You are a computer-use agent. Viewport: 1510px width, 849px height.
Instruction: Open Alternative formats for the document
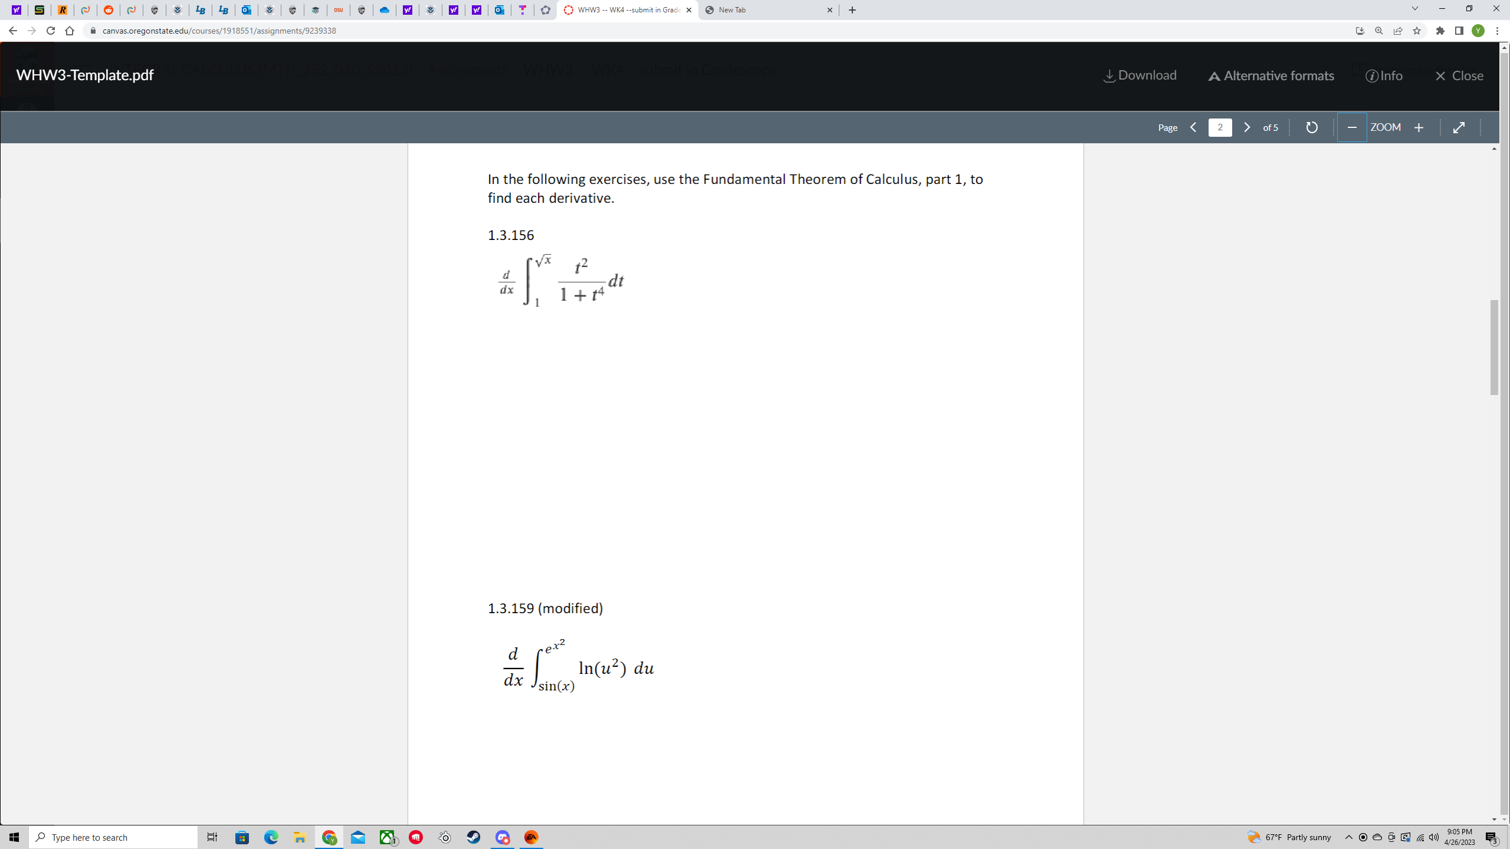point(1270,75)
